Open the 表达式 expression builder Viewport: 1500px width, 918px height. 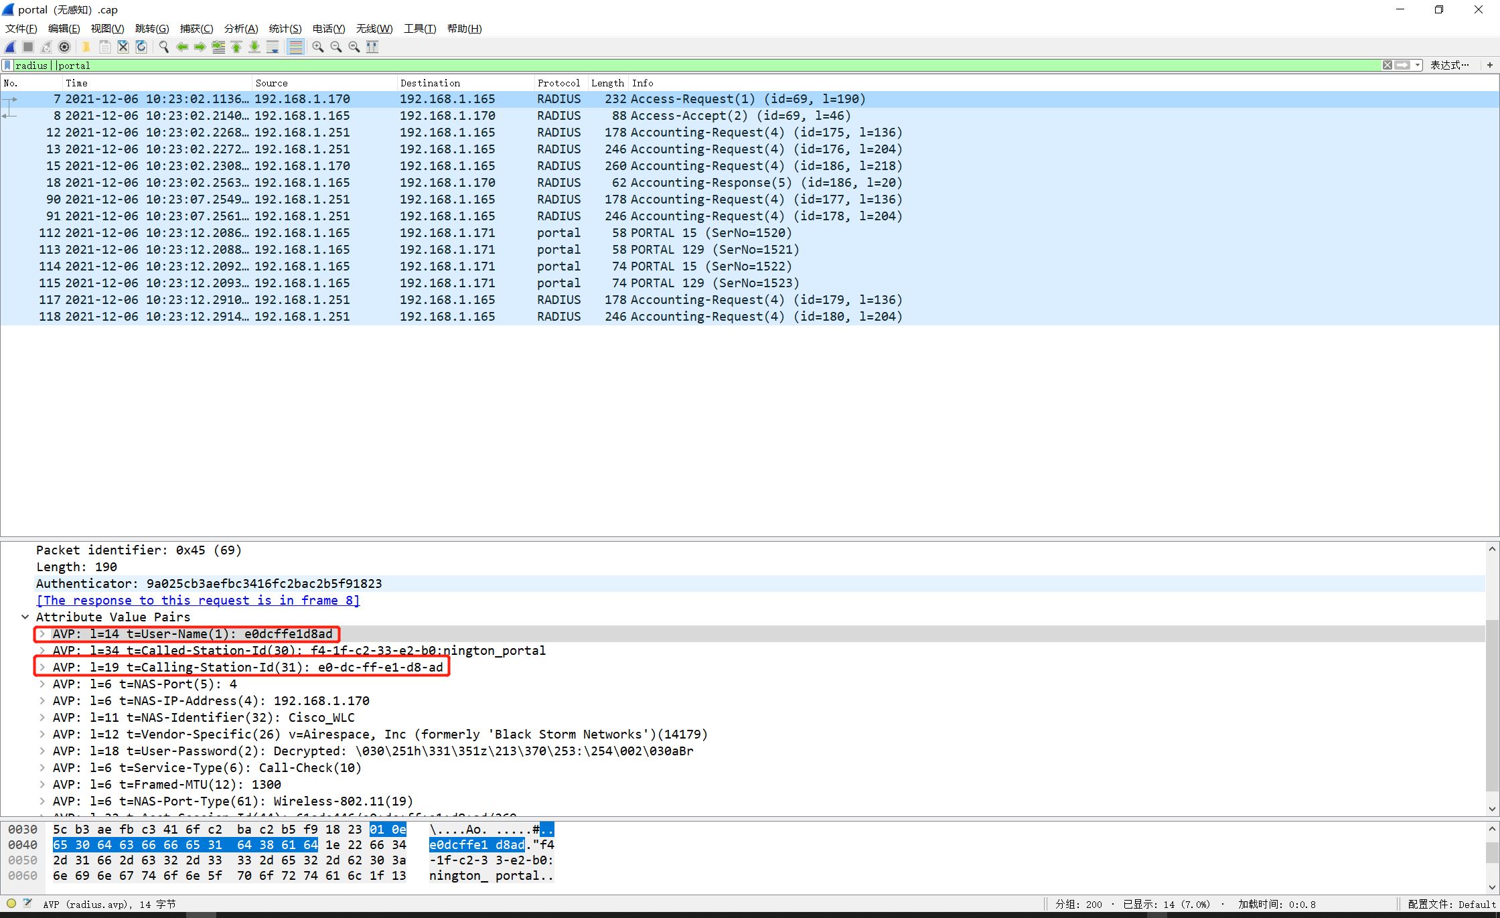(x=1448, y=65)
